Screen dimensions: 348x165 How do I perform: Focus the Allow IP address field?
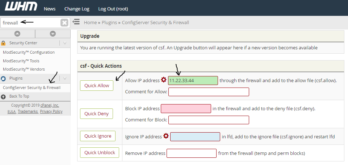[x=193, y=80]
